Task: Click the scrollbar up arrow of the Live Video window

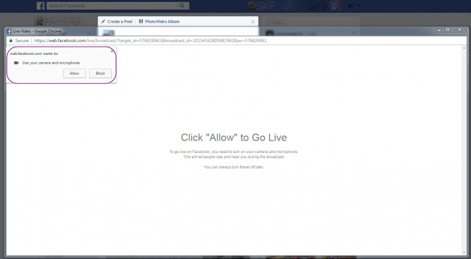Action: (464, 48)
